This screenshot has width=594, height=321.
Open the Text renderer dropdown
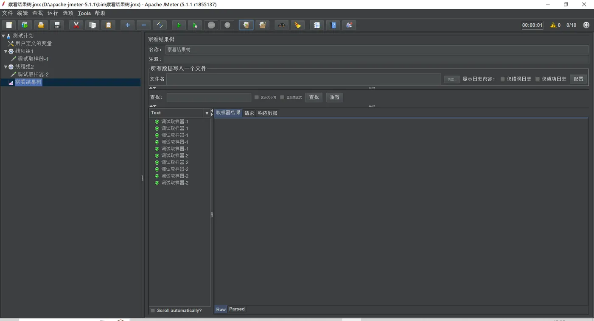tap(207, 113)
